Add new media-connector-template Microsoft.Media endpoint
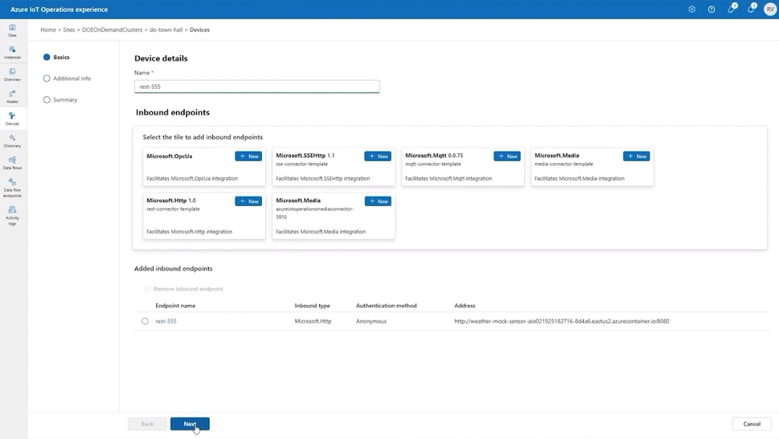Screen dimensions: 779x439 [x=636, y=156]
